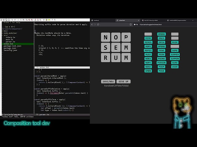This screenshot has width=197, height=147.
Task: Click the Save Session toolbar icon
Action: tap(38, 20)
